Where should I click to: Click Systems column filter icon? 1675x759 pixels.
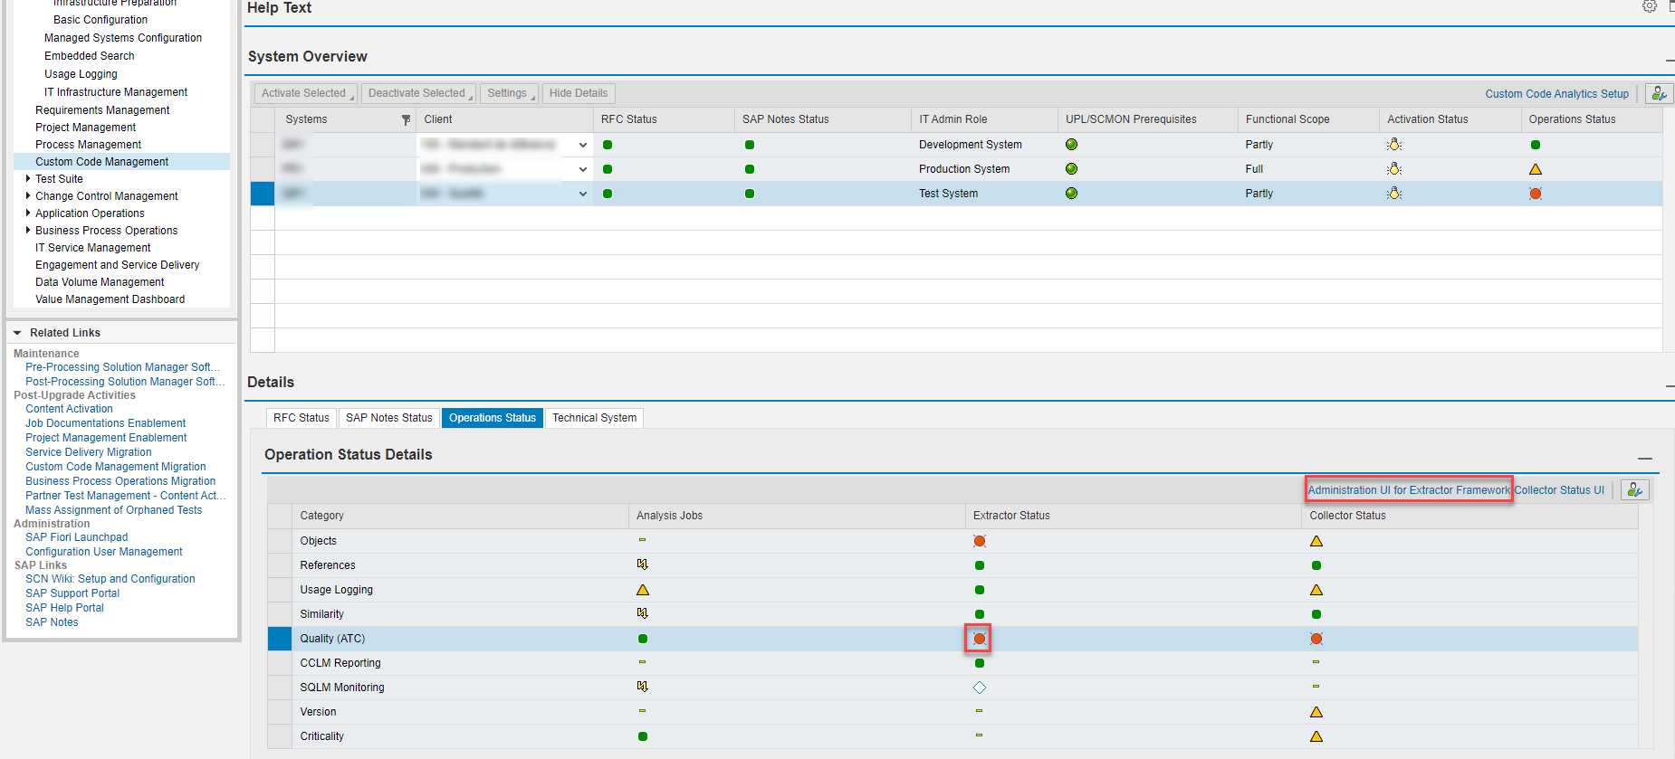(x=406, y=119)
